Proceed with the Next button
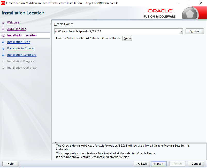The height and width of the screenshot is (168, 207). tap(159, 164)
